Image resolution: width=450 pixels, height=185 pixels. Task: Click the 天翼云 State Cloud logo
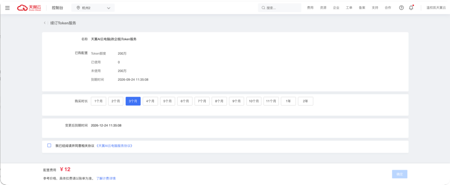pos(29,8)
